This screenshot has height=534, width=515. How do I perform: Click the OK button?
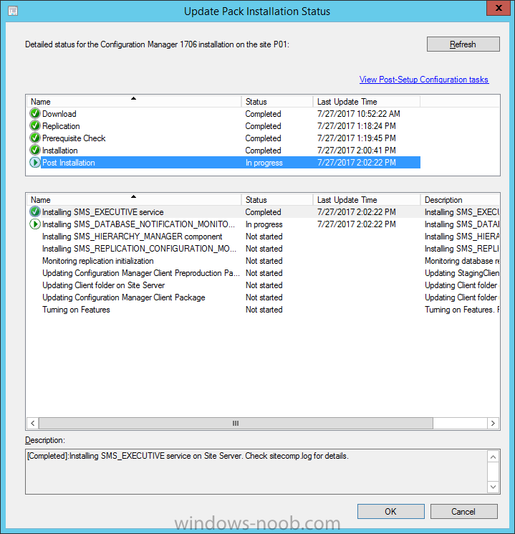pyautogui.click(x=391, y=512)
